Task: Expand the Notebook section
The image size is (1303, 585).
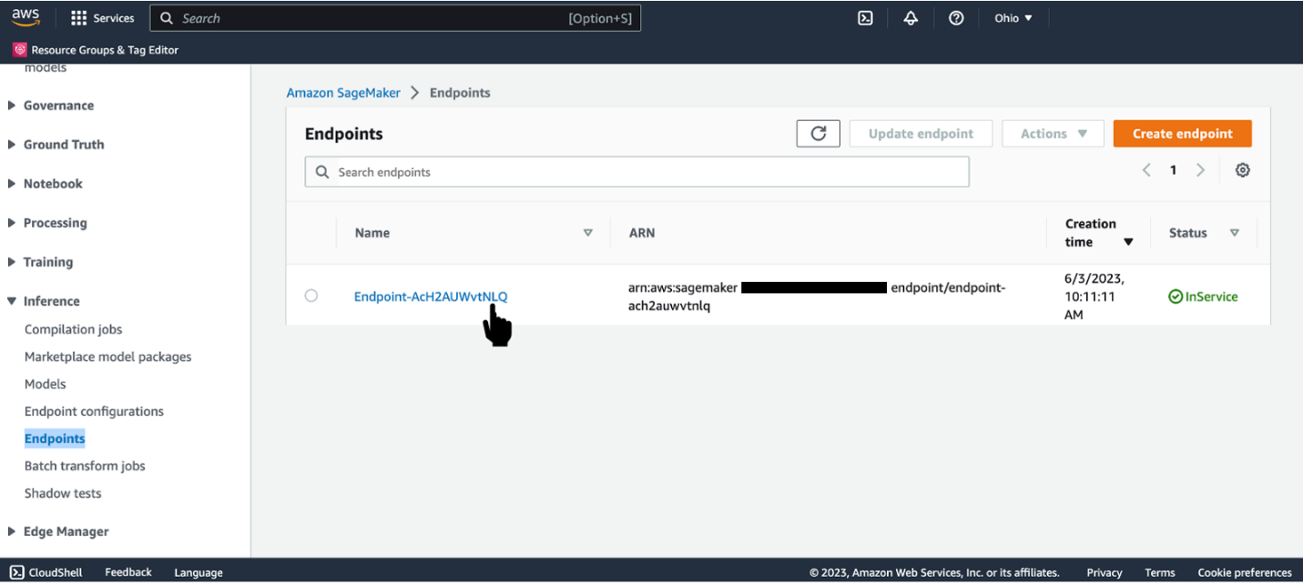Action: tap(12, 184)
